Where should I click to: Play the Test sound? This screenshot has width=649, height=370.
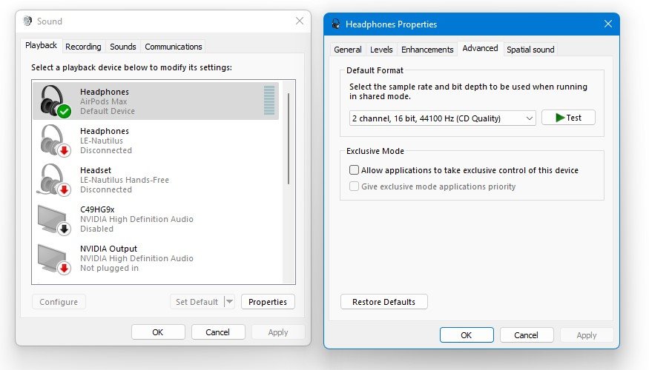tap(568, 118)
